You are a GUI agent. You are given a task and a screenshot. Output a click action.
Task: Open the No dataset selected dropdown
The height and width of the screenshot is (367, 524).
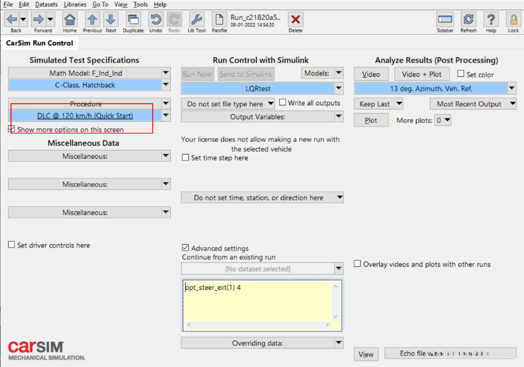(x=263, y=269)
